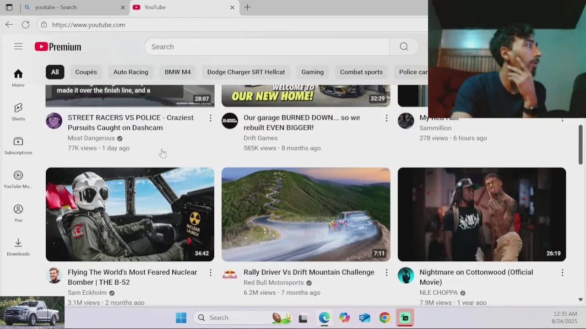Open the NLE CHOPPA channel name link
Viewport: 586px width, 329px height.
click(x=439, y=292)
